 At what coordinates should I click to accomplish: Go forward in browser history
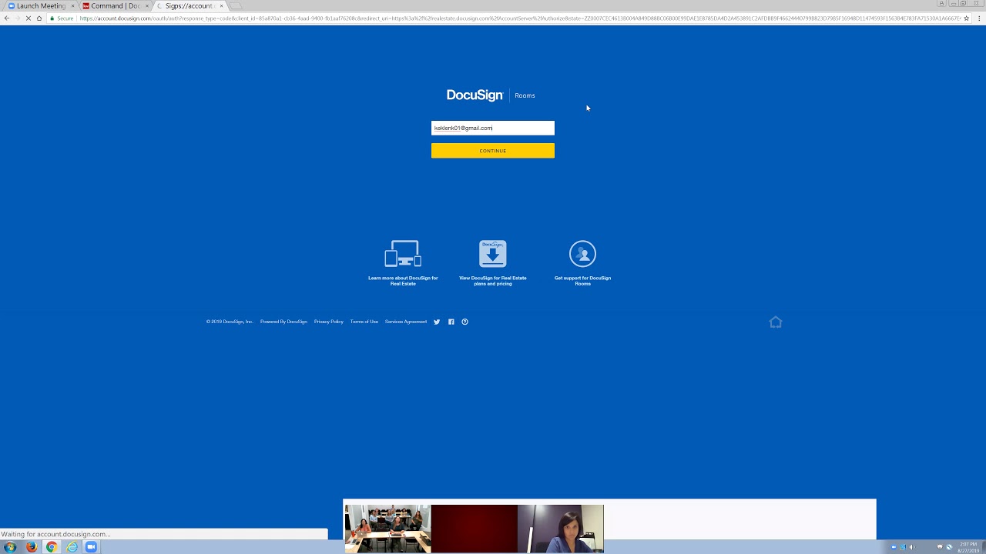click(18, 18)
